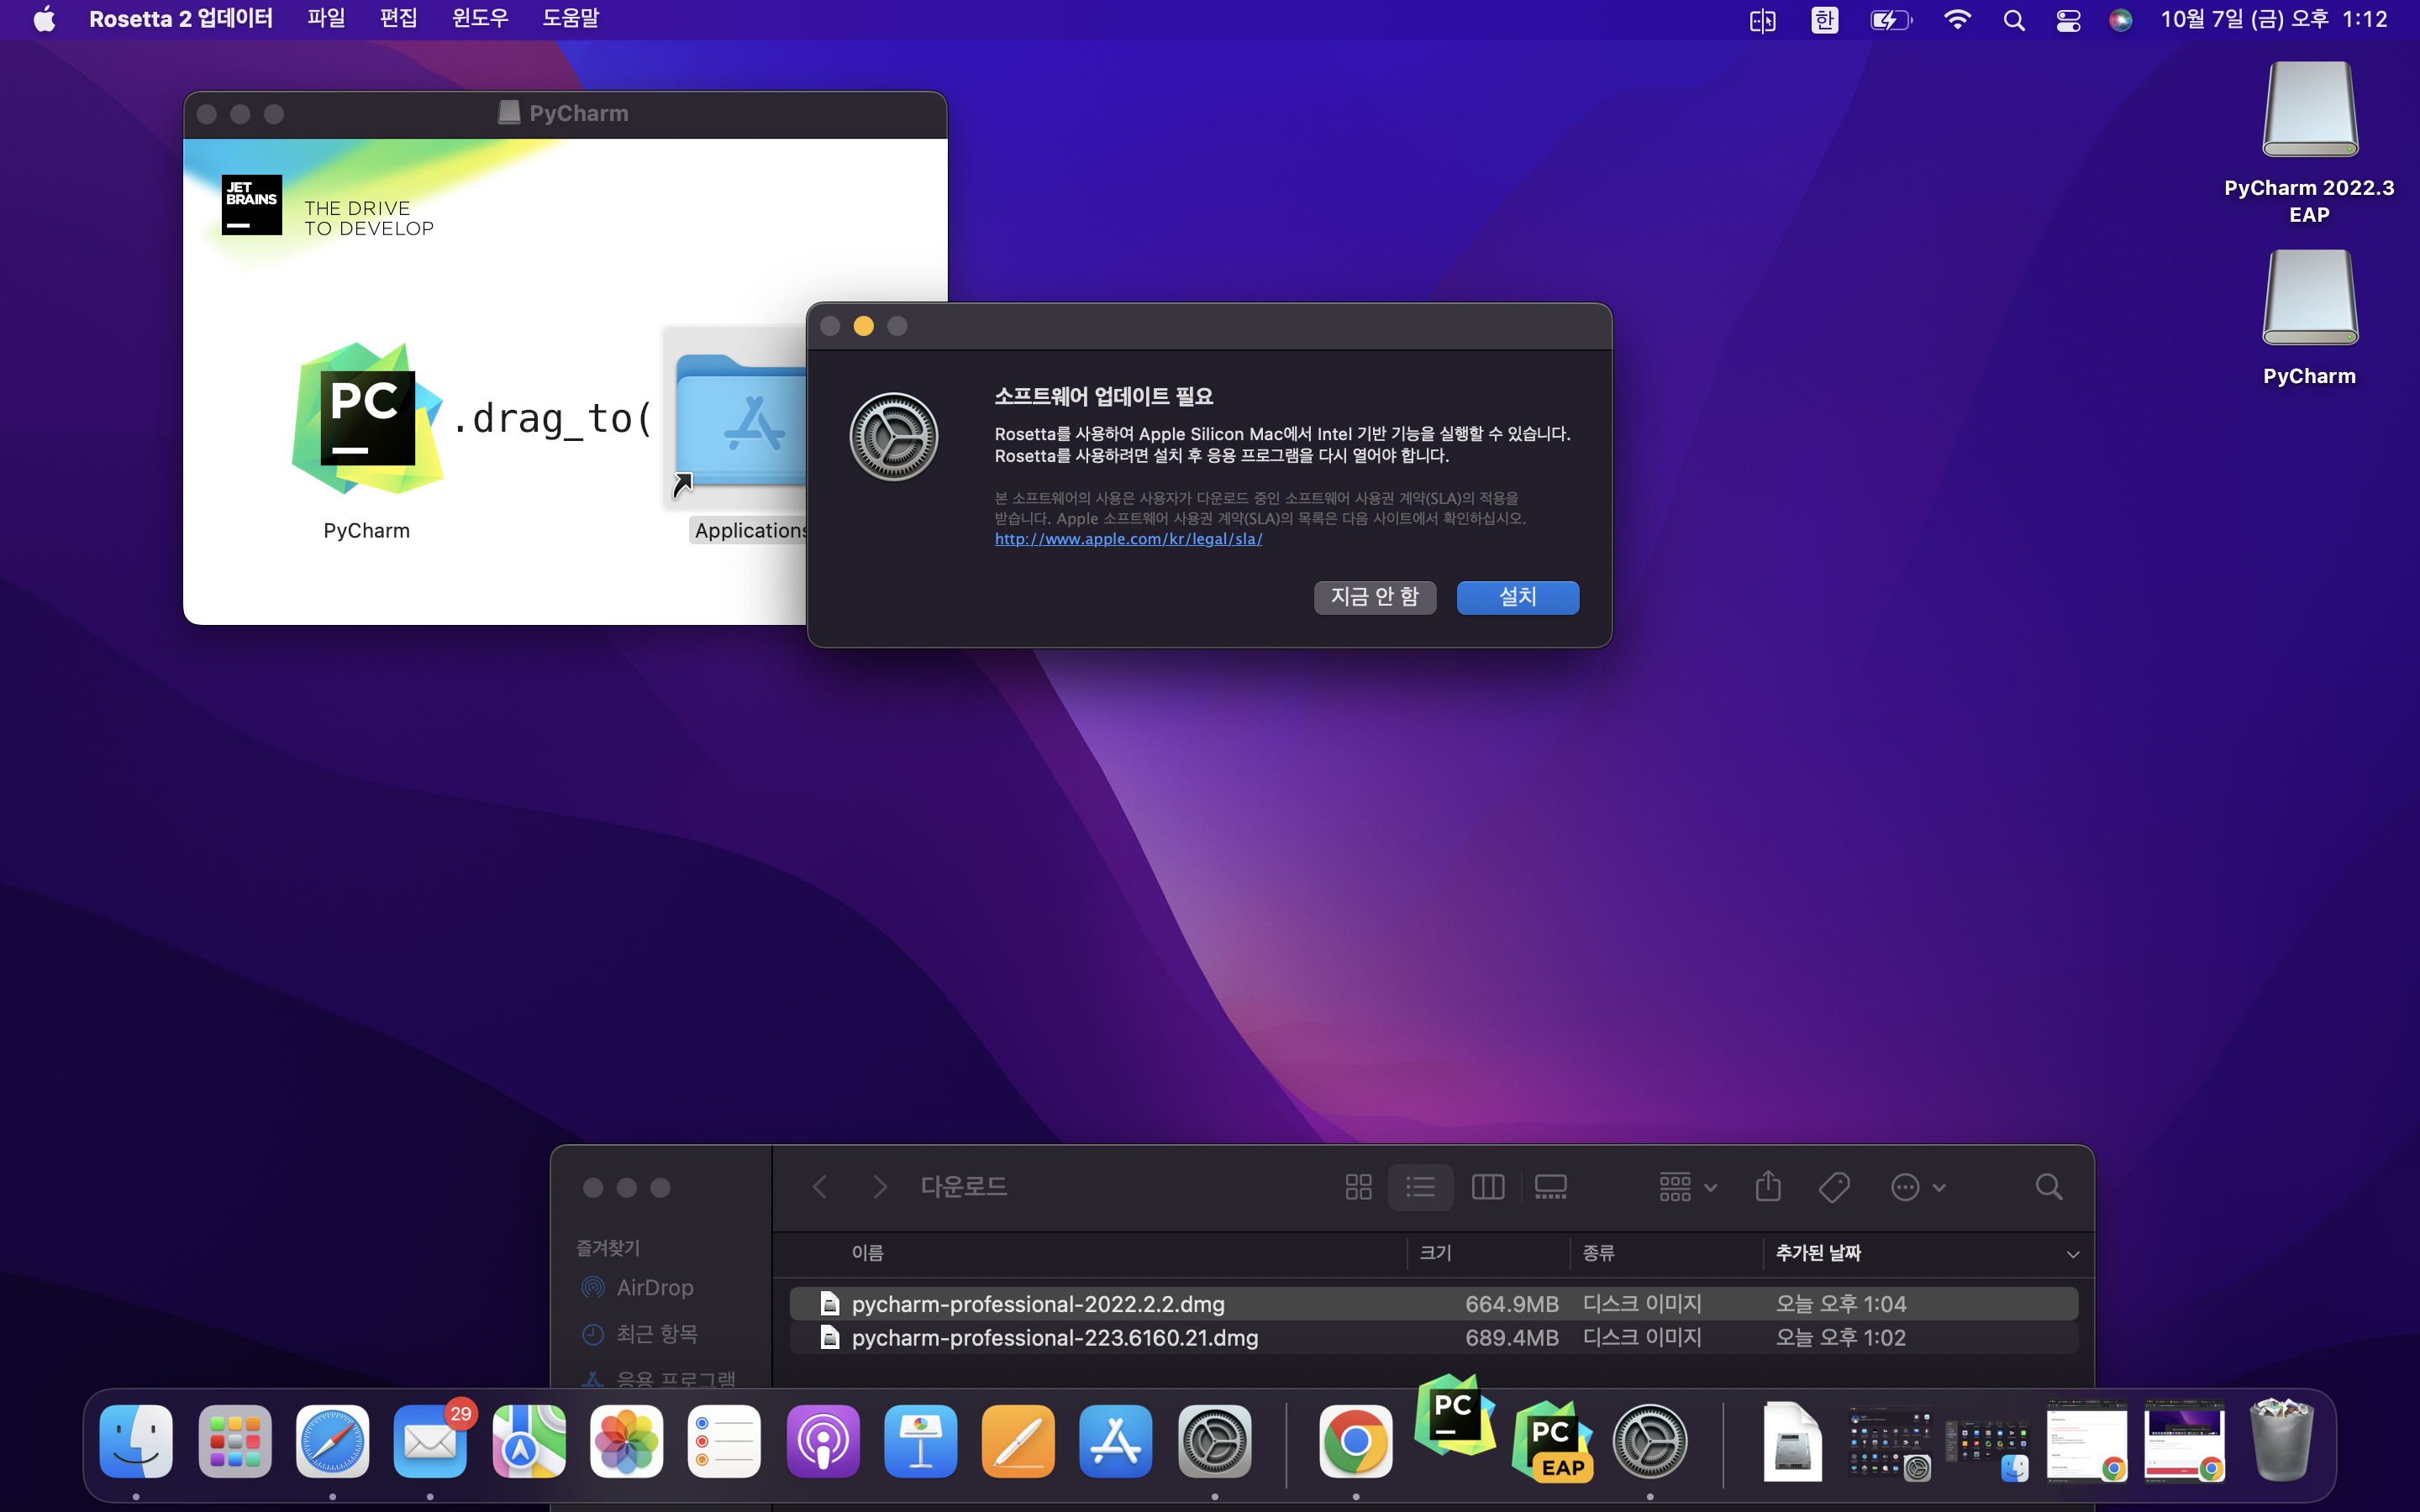Click the Korean input source icon
Image resolution: width=2420 pixels, height=1512 pixels.
tap(1825, 20)
